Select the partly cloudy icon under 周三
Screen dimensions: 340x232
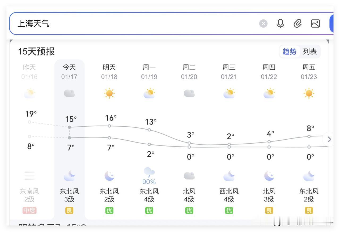pos(229,93)
